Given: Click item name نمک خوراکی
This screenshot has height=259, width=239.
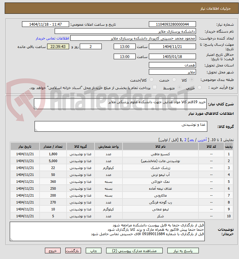Looking at the screenshot, I should [160, 182].
